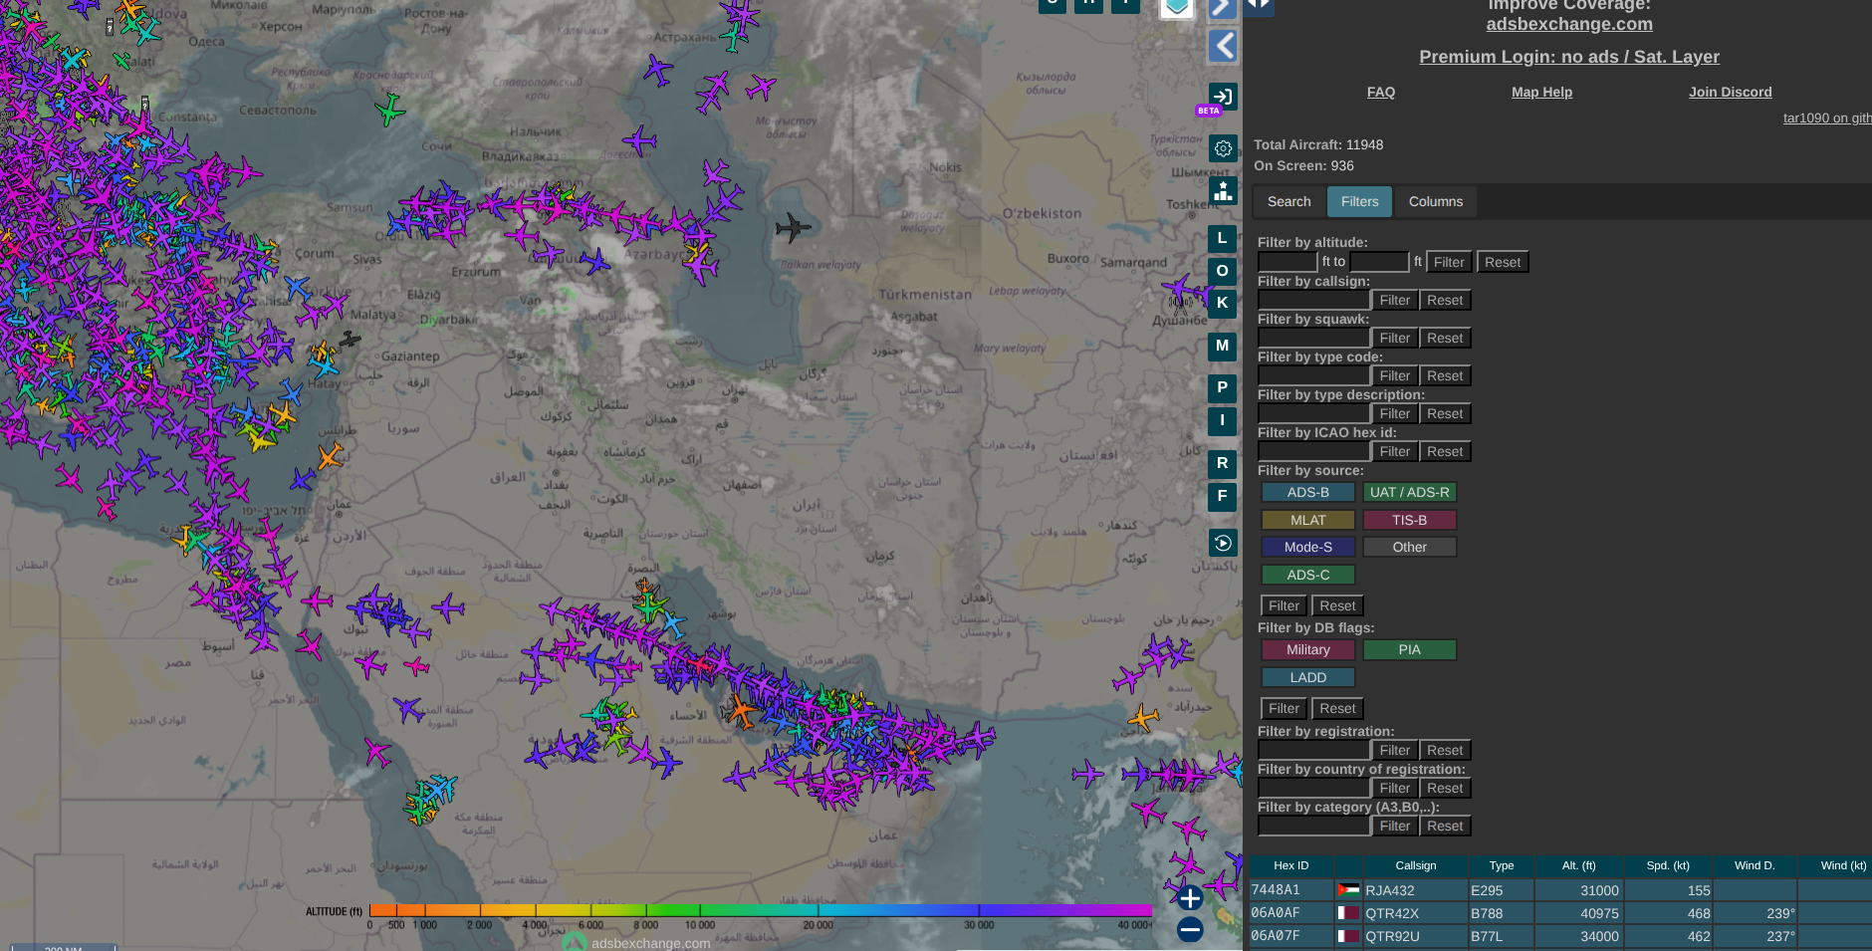Apply the source Filter button
This screenshot has height=951, width=1872.
(x=1284, y=605)
